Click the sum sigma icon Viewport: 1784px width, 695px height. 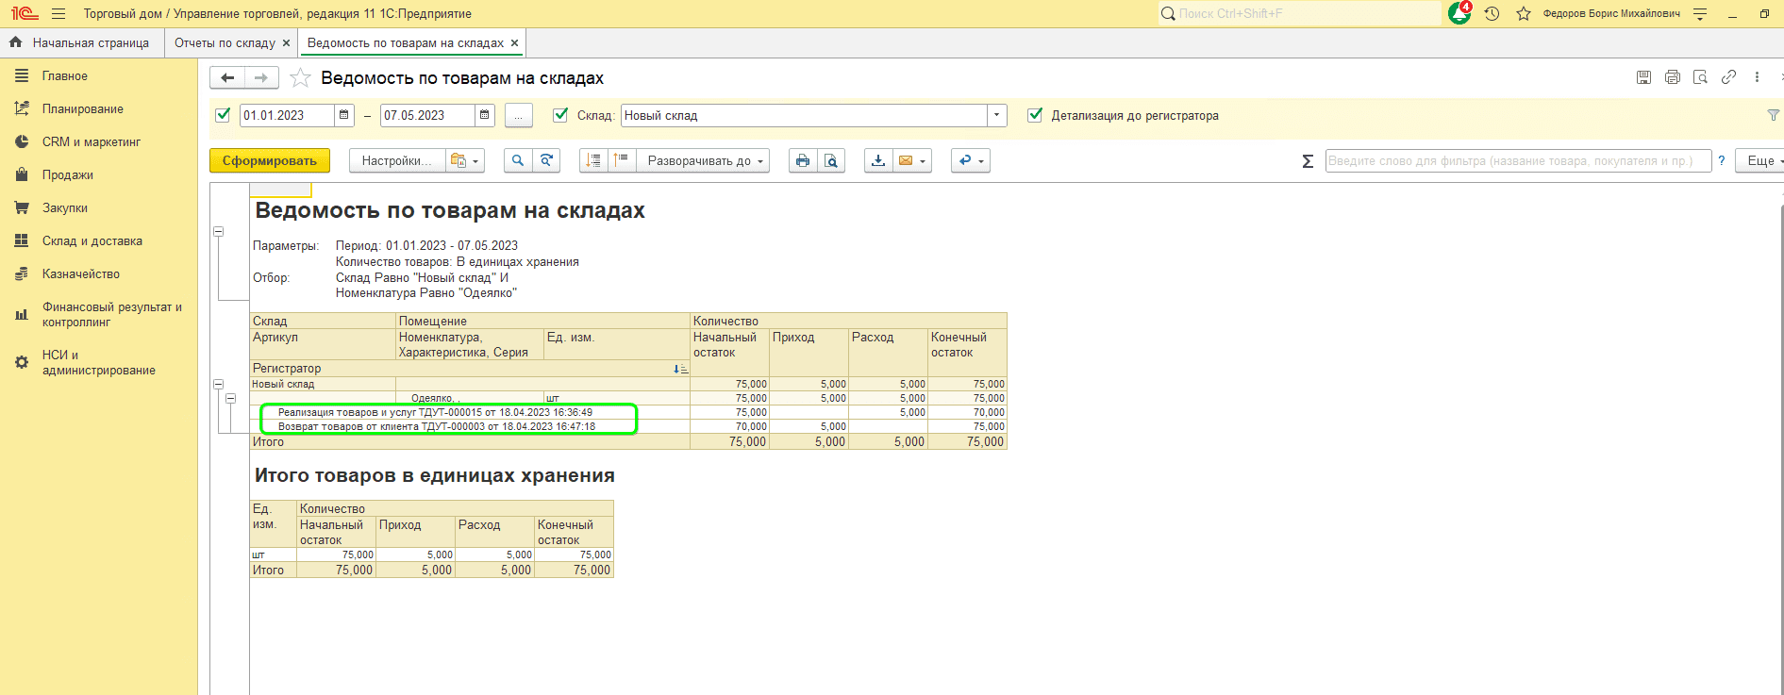(x=1308, y=161)
